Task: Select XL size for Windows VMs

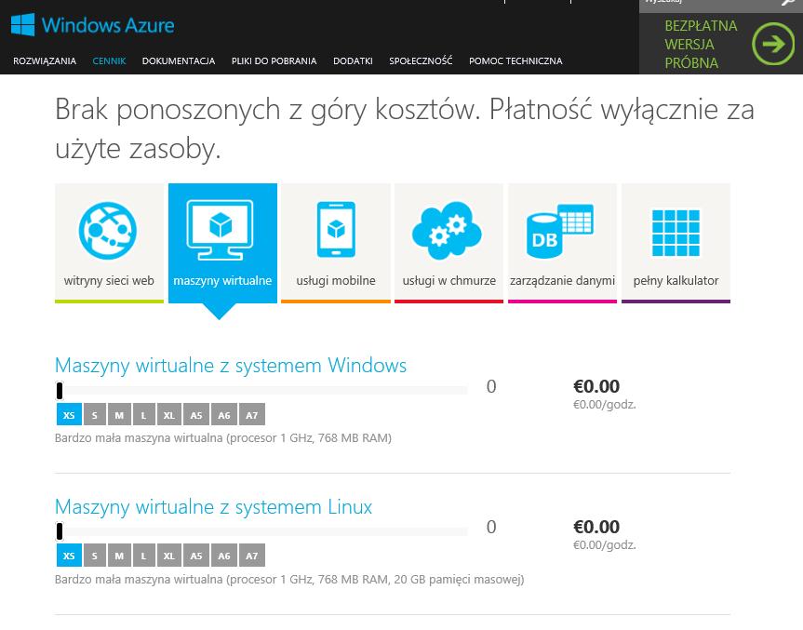Action: 169,415
